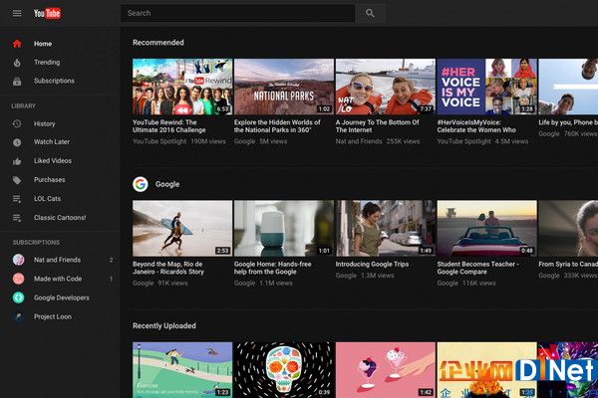
Task: Click the Made with Code channel avatar
Action: tap(18, 279)
